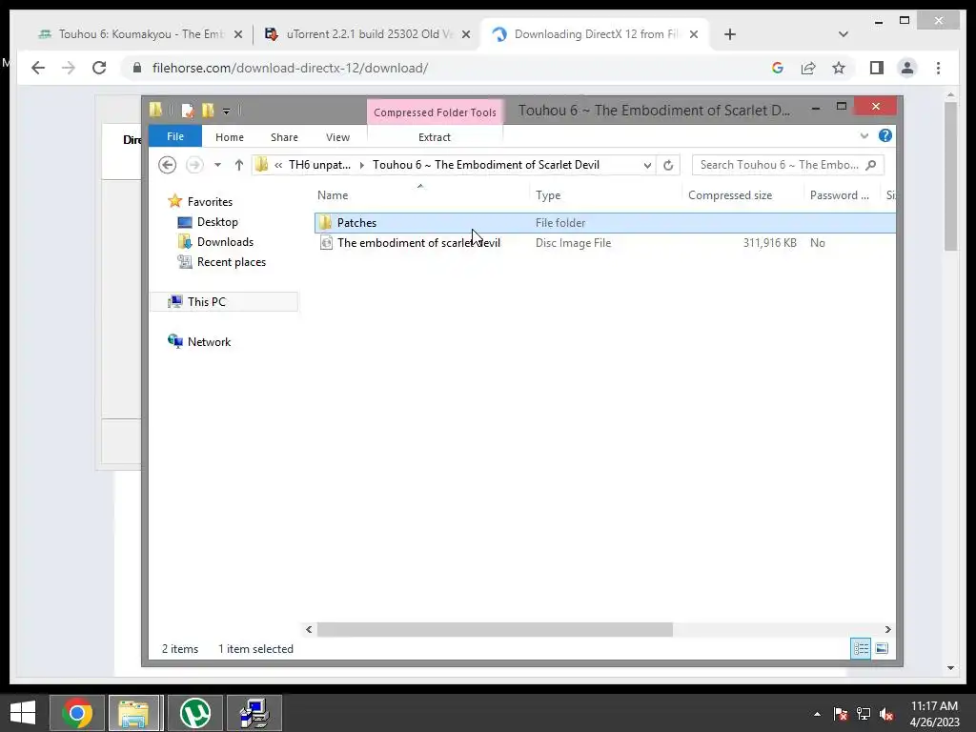Open Downloads in navigation pane
976x732 pixels.
click(225, 242)
